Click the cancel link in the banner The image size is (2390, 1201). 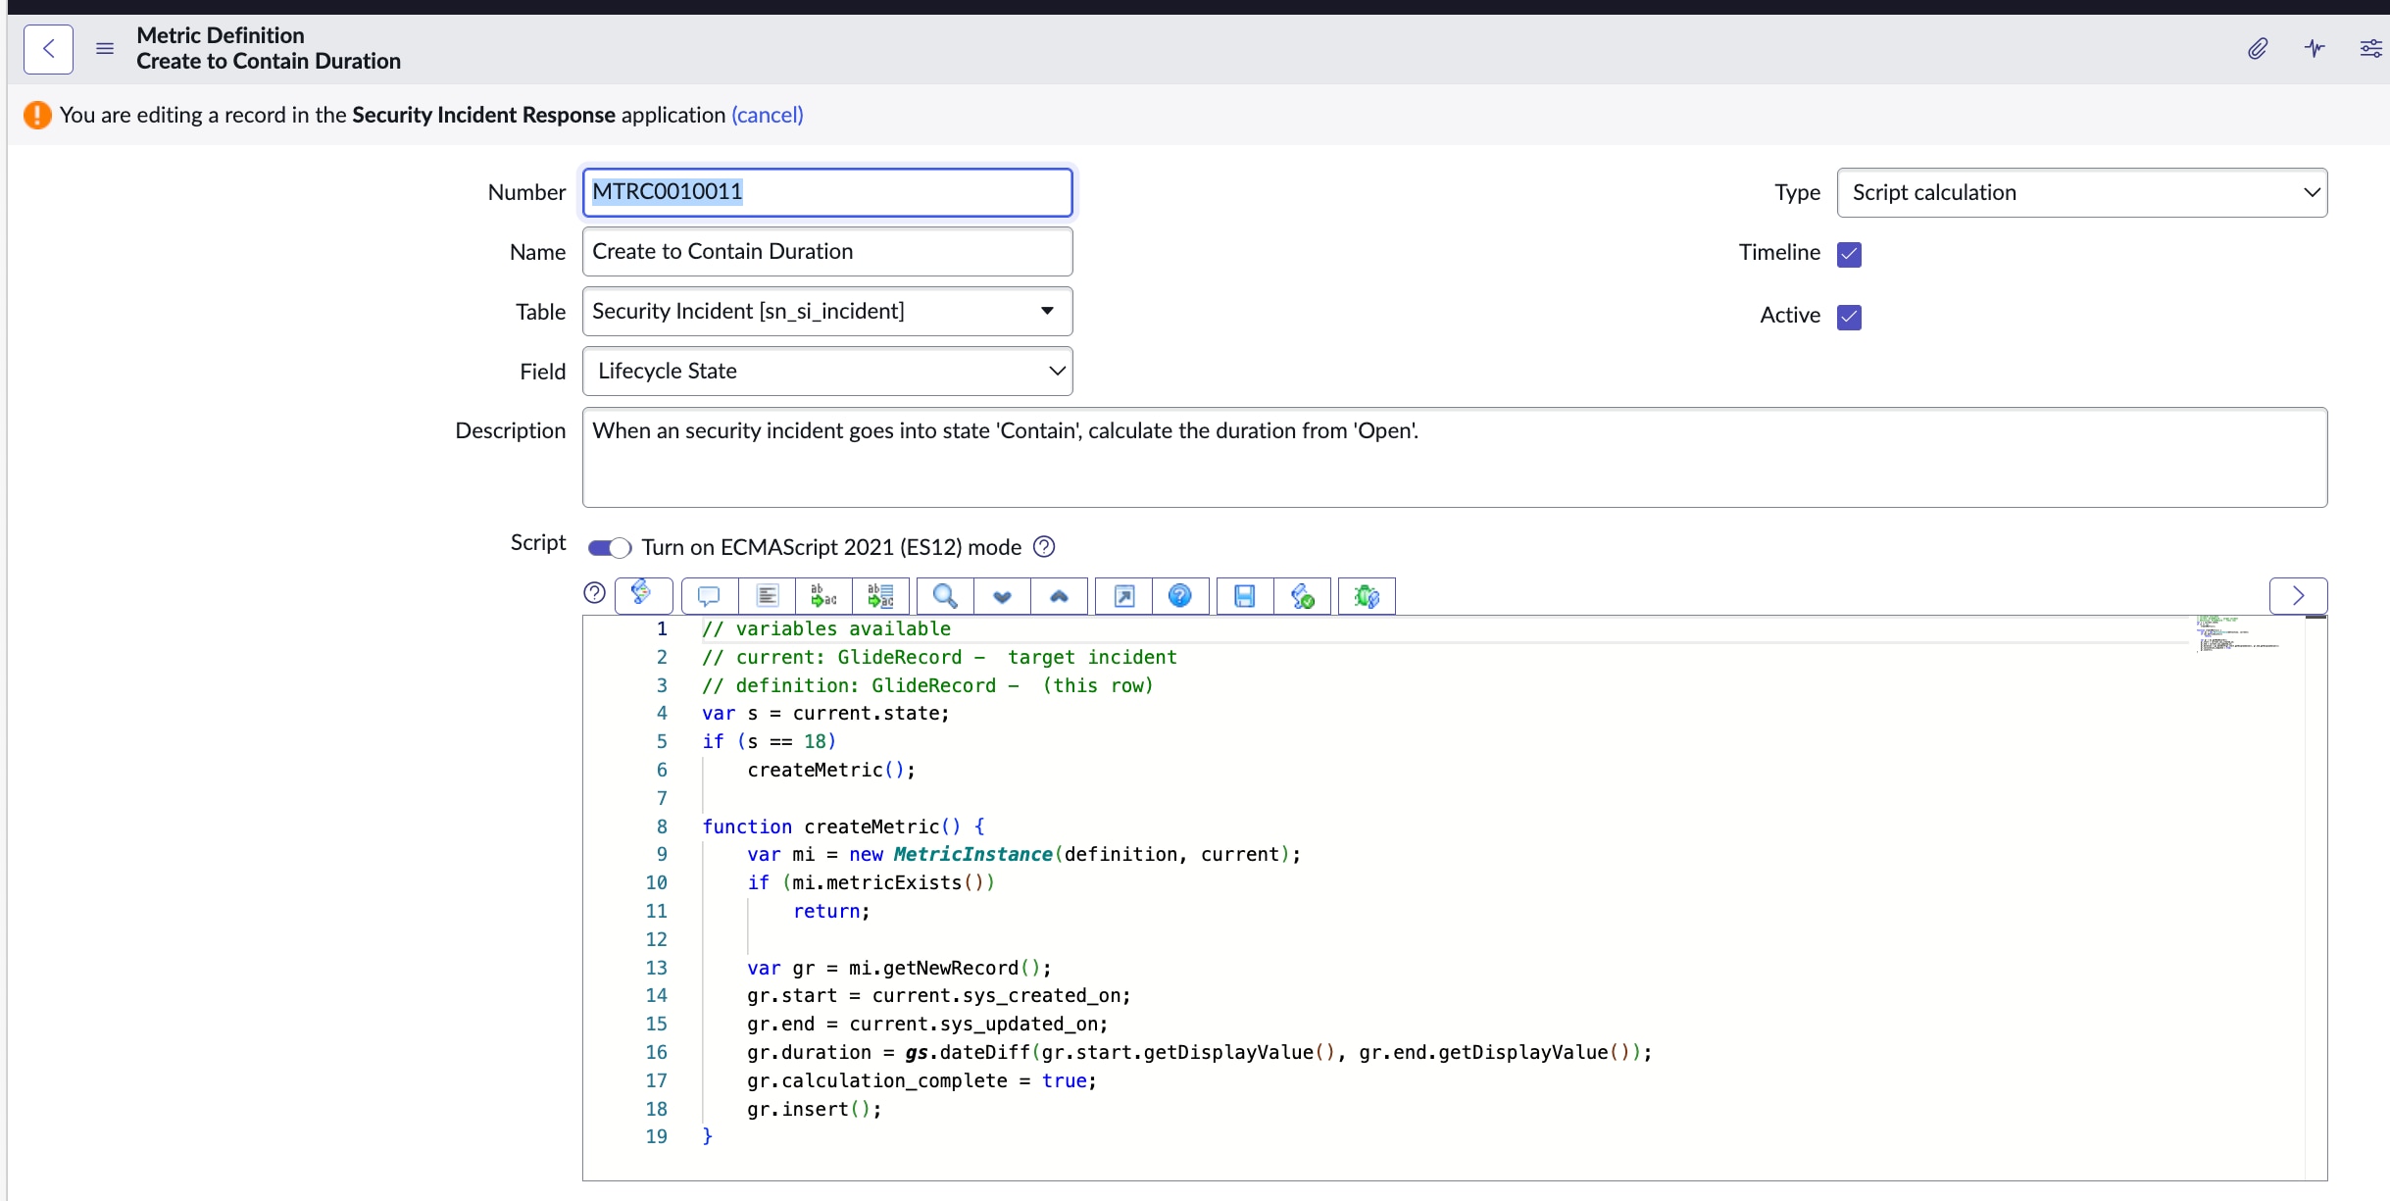(x=767, y=115)
